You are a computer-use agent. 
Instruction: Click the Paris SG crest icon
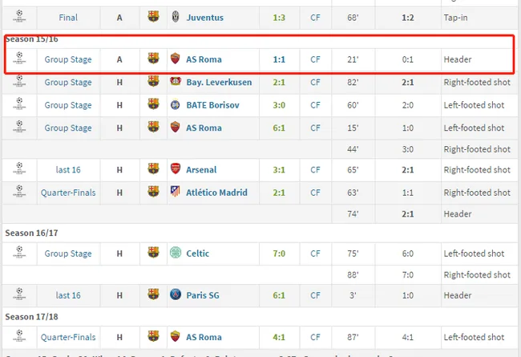(176, 294)
